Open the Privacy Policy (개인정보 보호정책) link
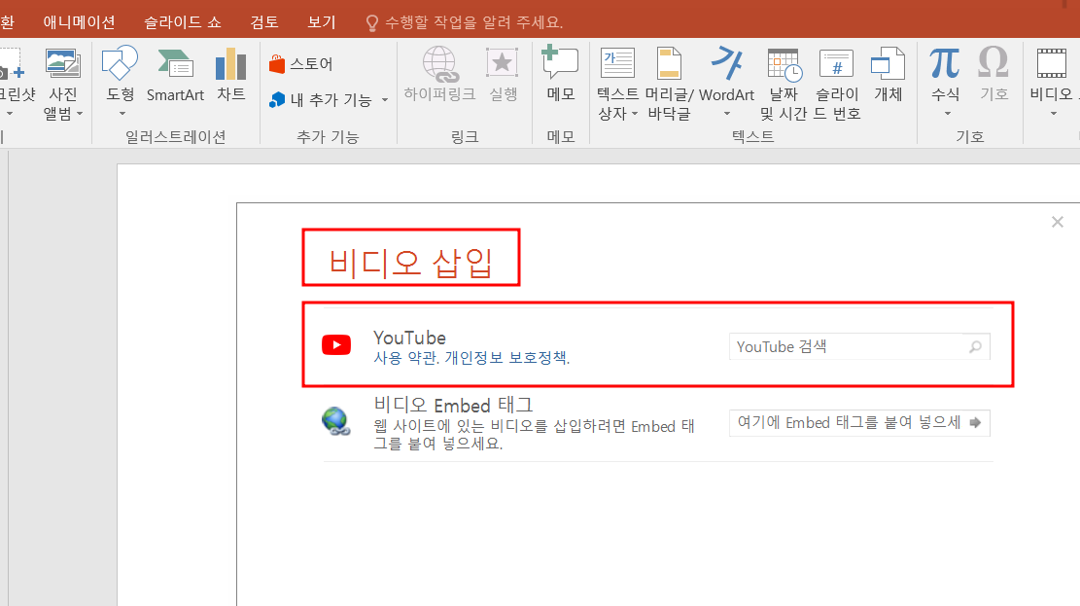Viewport: 1080px width, 606px height. click(x=506, y=358)
